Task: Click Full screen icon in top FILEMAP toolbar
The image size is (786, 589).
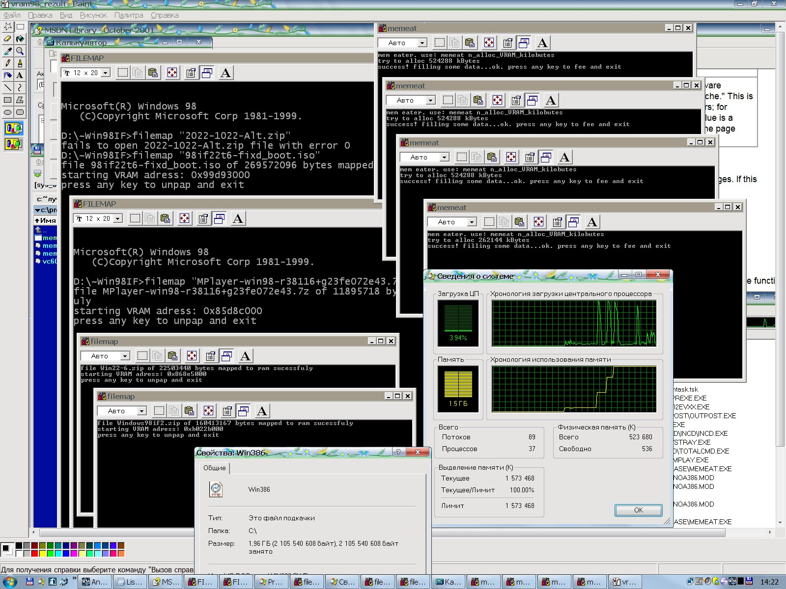Action: tap(172, 73)
